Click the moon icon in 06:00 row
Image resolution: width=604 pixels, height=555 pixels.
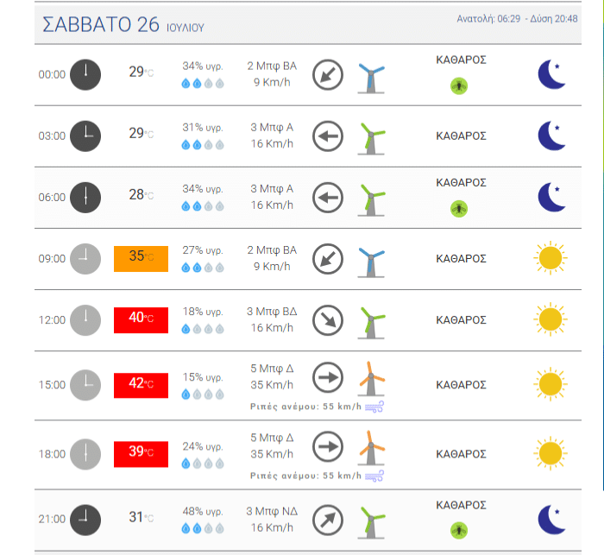coord(551,198)
